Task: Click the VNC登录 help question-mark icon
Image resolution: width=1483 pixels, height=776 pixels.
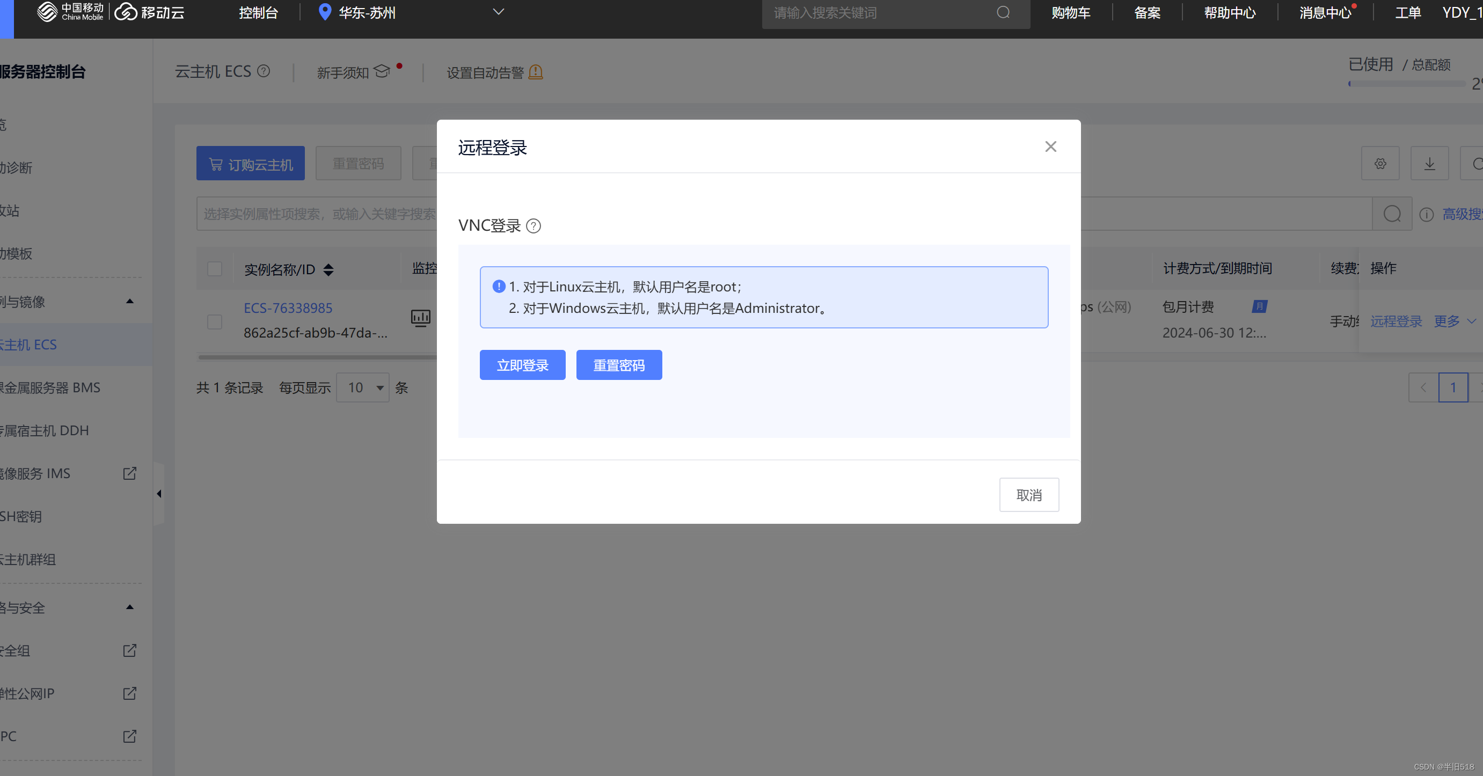Action: 534,226
